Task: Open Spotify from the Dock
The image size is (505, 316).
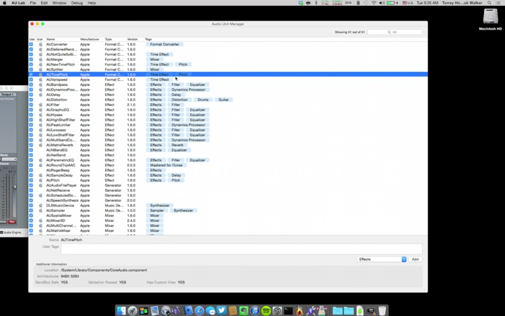Action: pos(266,311)
